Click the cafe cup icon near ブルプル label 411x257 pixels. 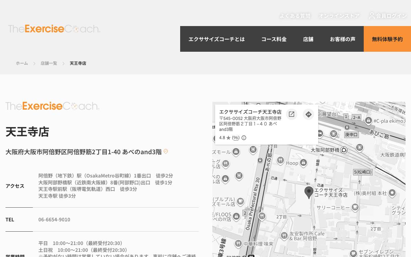pyautogui.click(x=240, y=201)
